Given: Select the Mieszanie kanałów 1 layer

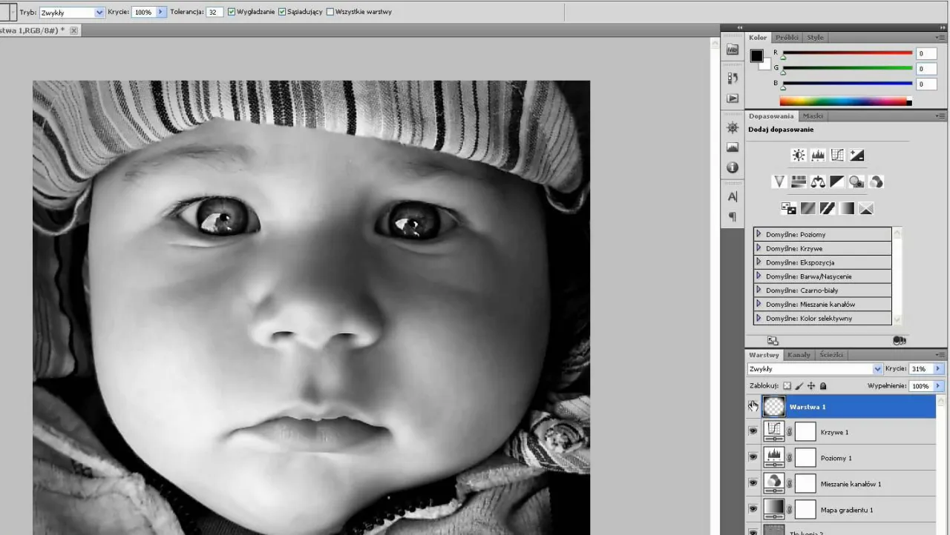Looking at the screenshot, I should click(851, 484).
